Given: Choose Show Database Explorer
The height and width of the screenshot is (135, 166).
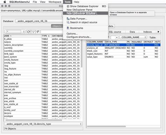Looking at the screenshot, I should pos(85,6).
